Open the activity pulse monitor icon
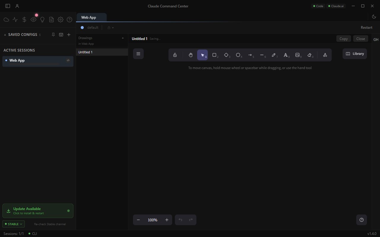 (15, 20)
